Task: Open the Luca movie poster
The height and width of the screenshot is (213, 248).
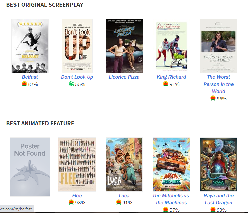Action: (124, 165)
